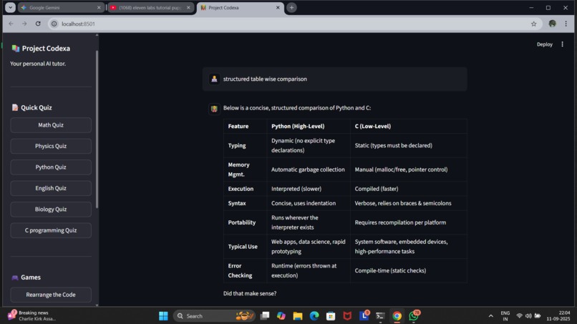
Task: Click the sidebar vertical scrollbar
Action: click(x=97, y=129)
